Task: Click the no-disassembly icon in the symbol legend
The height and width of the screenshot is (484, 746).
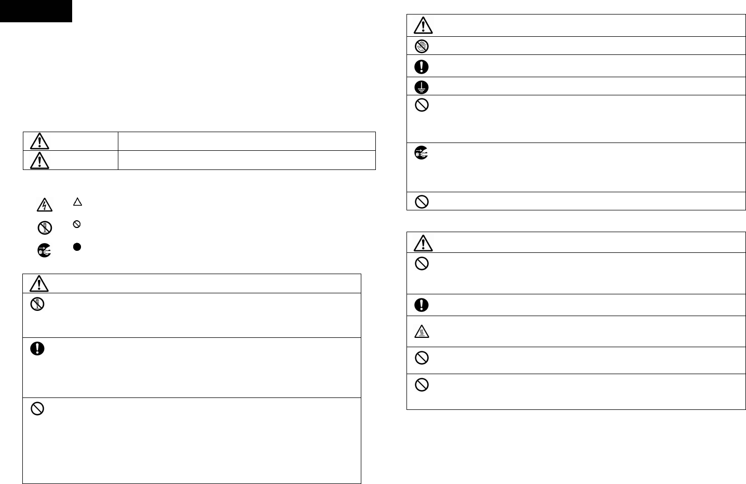Action: tap(45, 227)
